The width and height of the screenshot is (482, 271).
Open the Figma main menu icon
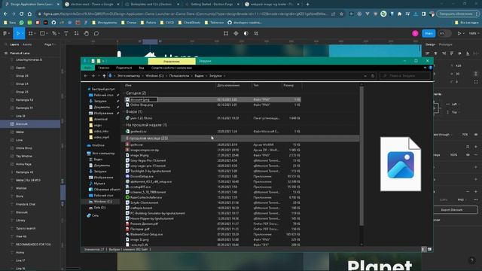(5, 33)
